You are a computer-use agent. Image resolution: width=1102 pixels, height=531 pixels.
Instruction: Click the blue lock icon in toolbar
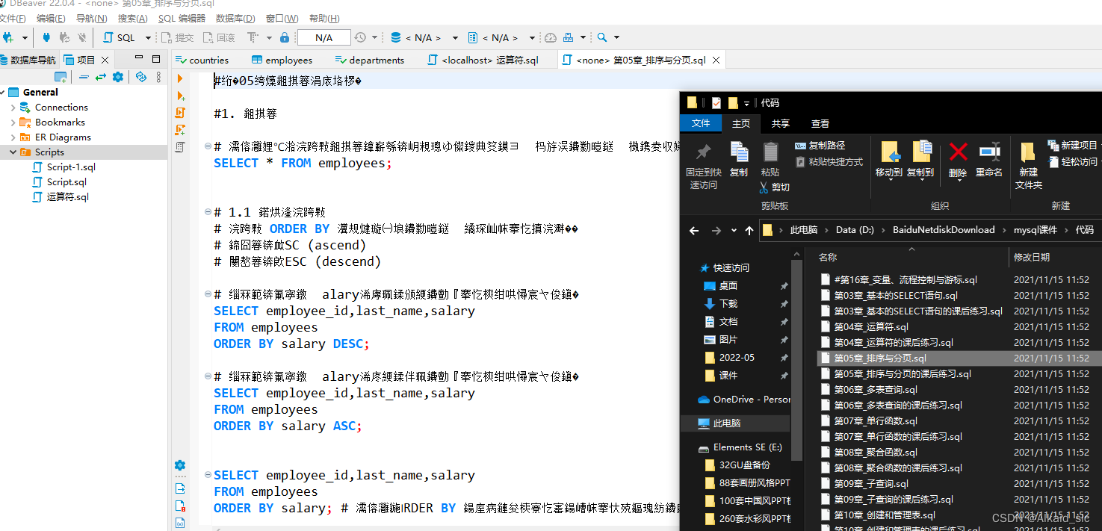[x=285, y=37]
